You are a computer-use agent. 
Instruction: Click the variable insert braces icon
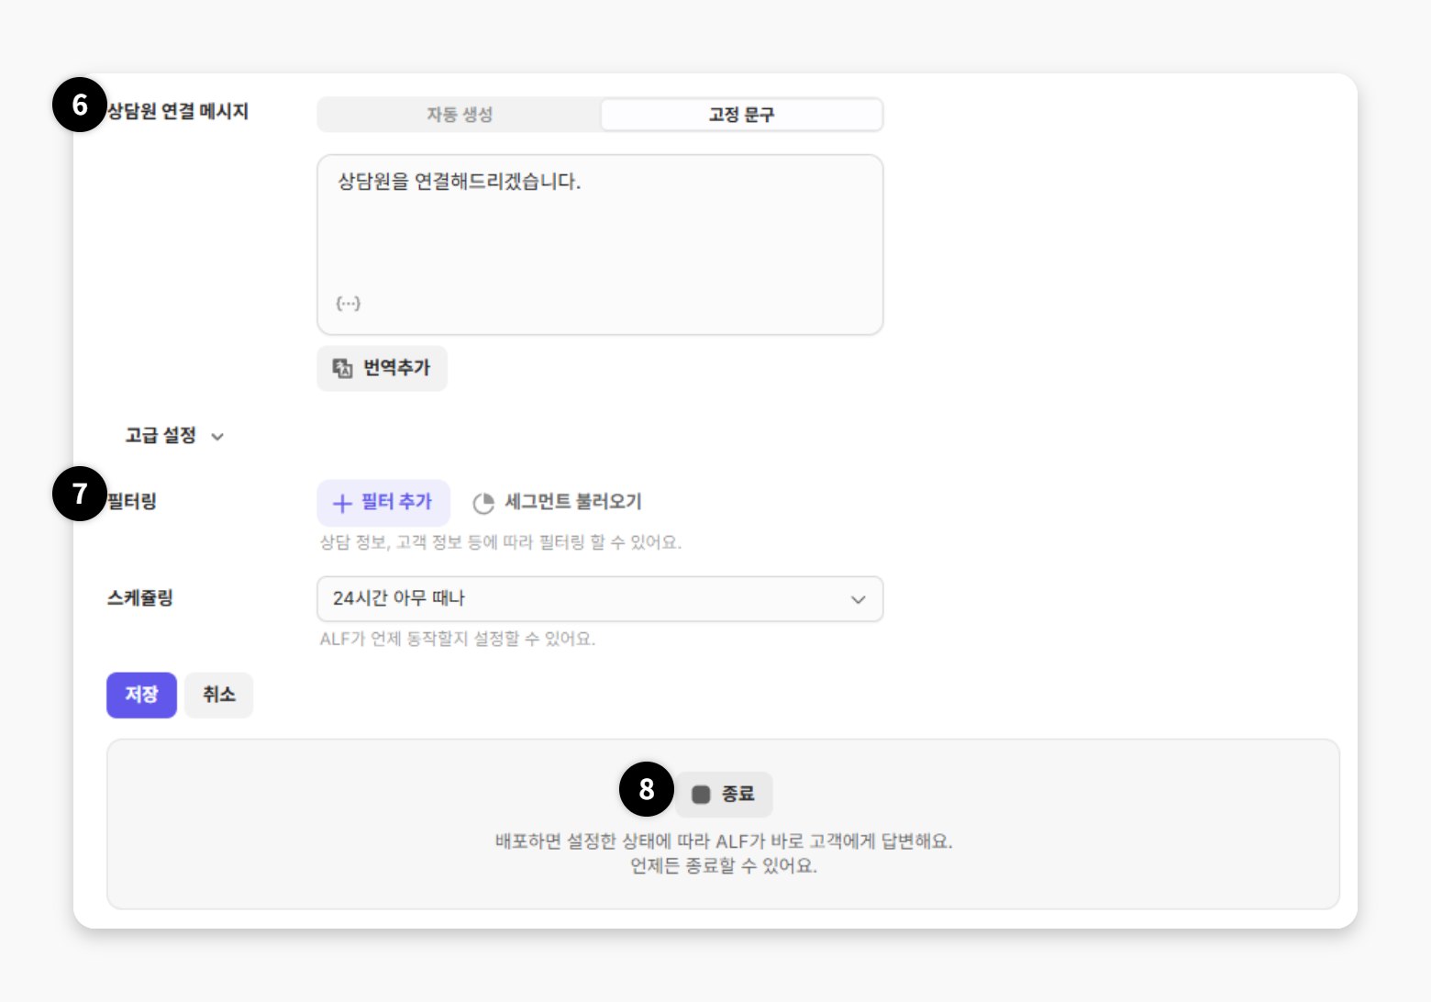click(349, 303)
